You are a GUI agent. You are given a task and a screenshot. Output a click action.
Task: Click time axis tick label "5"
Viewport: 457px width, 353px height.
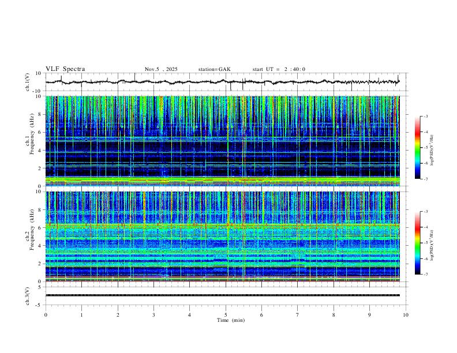226,315
